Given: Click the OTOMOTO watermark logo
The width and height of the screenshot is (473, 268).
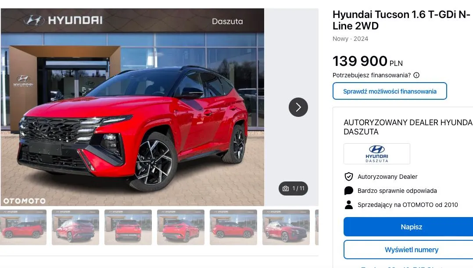Looking at the screenshot, I should point(25,201).
